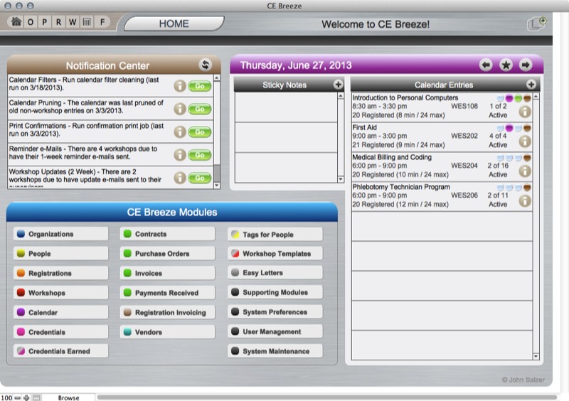Open the Purchase Orders module
Screen dimensions: 569x401
click(167, 254)
